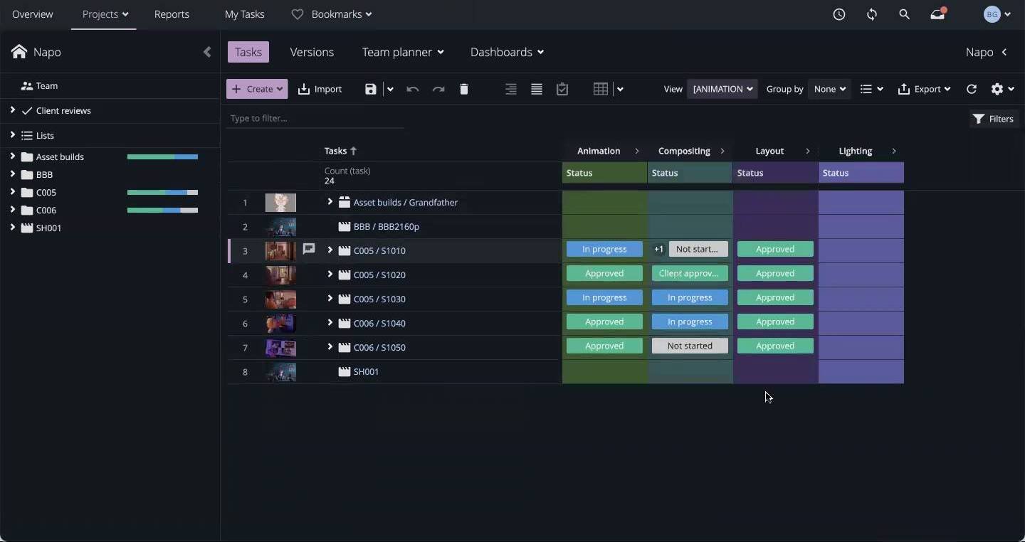Collapse the left sidebar arrow

207,52
